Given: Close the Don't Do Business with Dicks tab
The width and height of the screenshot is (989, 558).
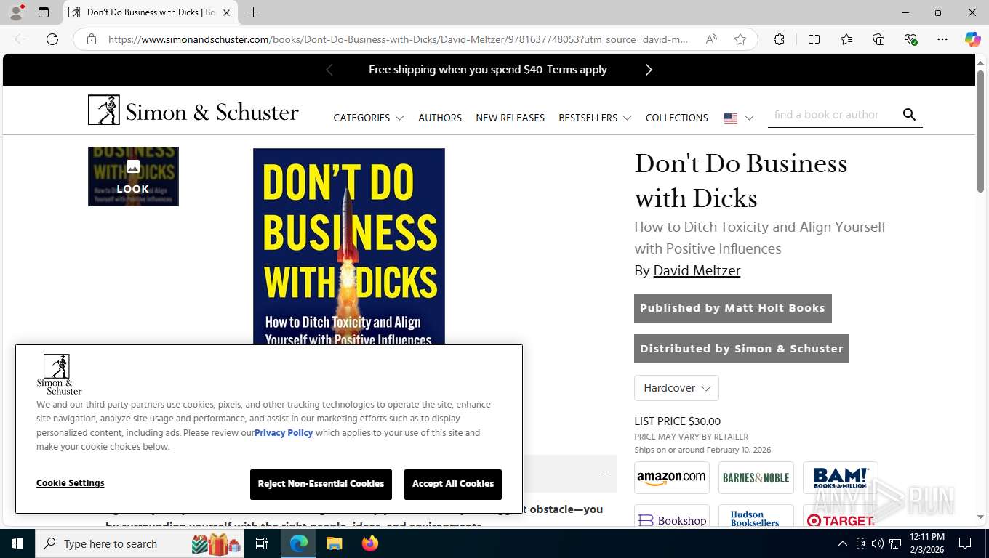Looking at the screenshot, I should tap(226, 12).
